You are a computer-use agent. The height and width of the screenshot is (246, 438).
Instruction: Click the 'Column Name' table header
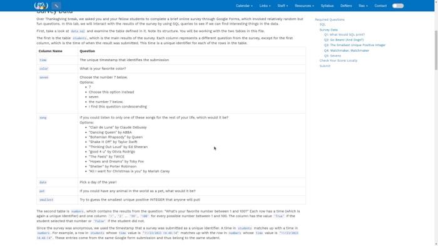click(x=57, y=51)
